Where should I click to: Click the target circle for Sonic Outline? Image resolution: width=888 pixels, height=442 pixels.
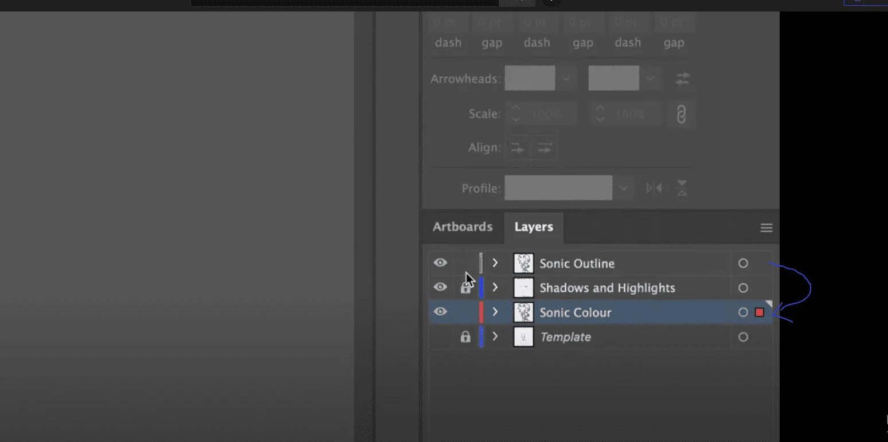click(x=743, y=264)
